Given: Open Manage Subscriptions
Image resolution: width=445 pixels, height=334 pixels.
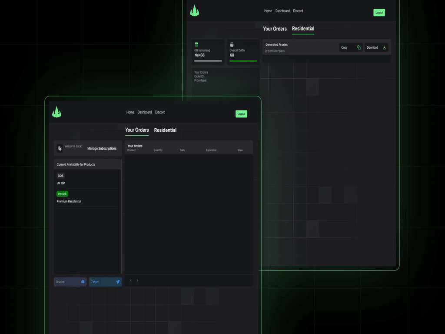Looking at the screenshot, I should coord(102,149).
